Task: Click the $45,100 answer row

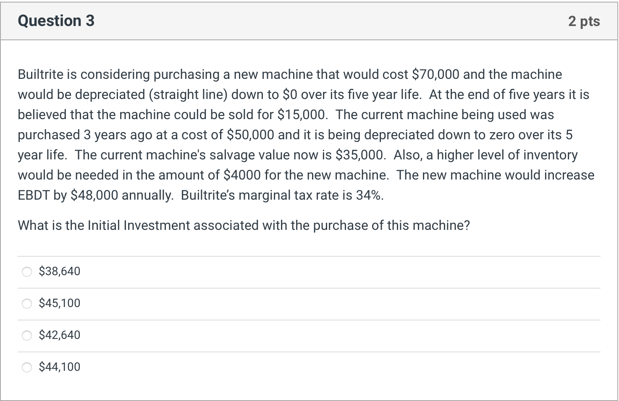Action: pos(294,303)
